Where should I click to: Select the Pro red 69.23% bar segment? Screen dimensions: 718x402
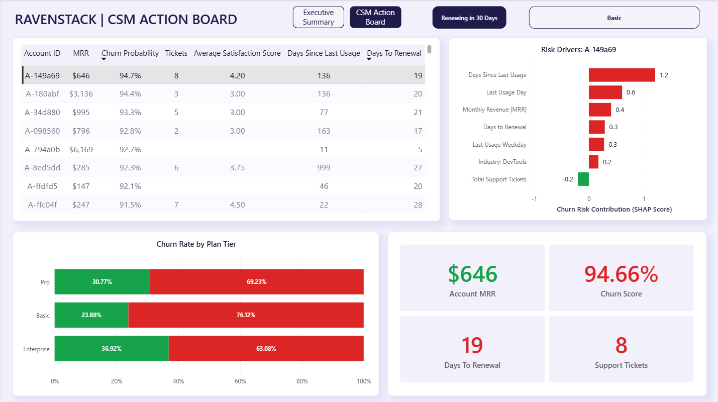coord(257,282)
